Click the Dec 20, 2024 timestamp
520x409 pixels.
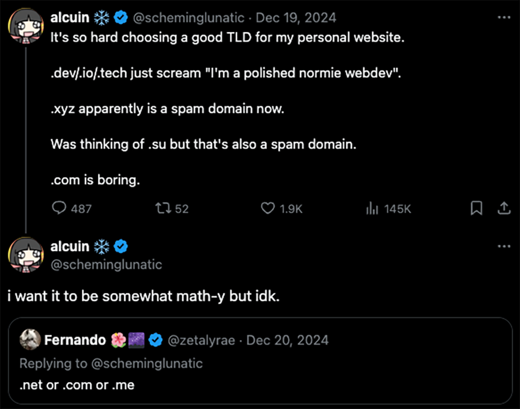click(287, 340)
